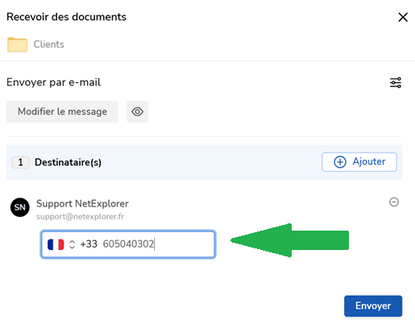Click the support@netexplorer.fr email address

[x=80, y=217]
